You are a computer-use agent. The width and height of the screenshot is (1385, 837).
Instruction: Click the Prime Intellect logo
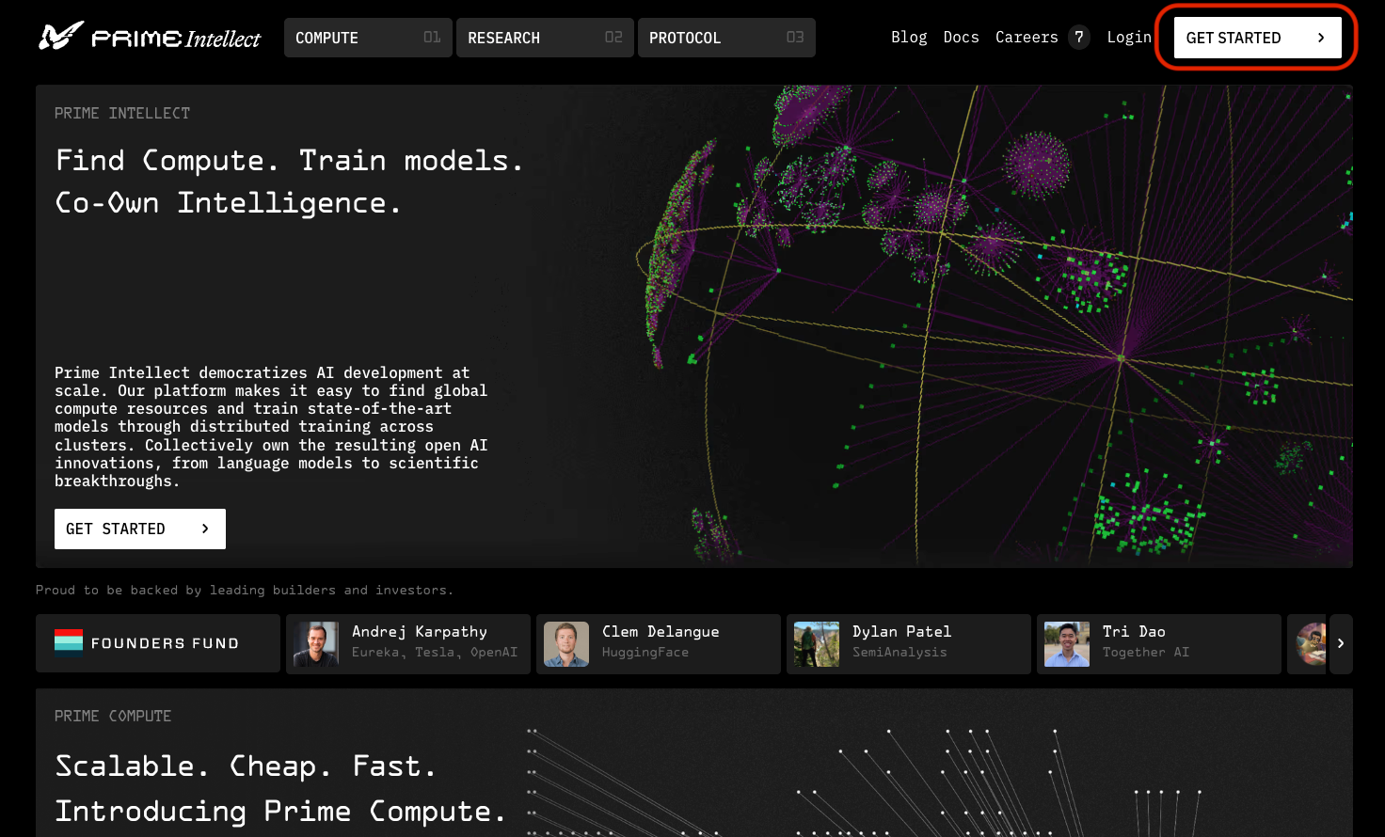pyautogui.click(x=150, y=38)
